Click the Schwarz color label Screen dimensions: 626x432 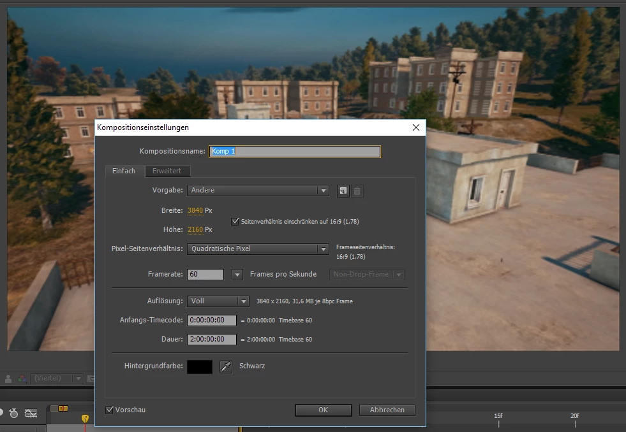click(x=252, y=366)
